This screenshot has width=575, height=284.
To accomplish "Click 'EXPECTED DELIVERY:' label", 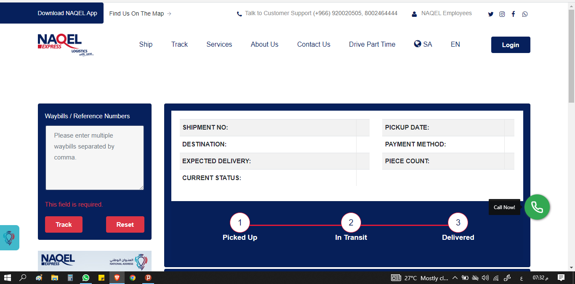I will point(216,161).
